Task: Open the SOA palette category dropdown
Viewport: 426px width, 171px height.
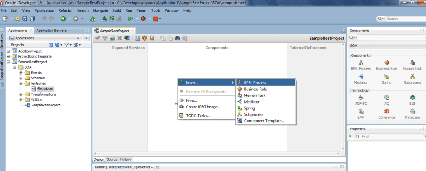Action: point(387,46)
